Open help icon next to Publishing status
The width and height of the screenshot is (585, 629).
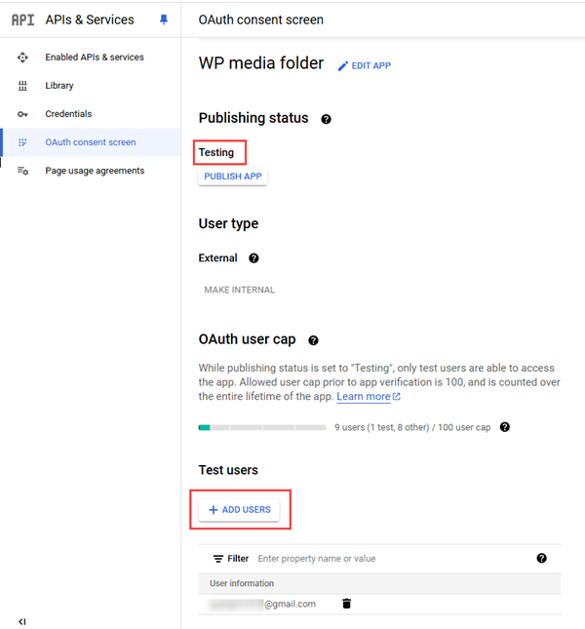pyautogui.click(x=326, y=119)
